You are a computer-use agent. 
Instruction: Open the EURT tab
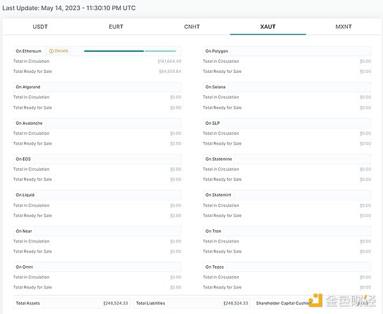(x=116, y=27)
